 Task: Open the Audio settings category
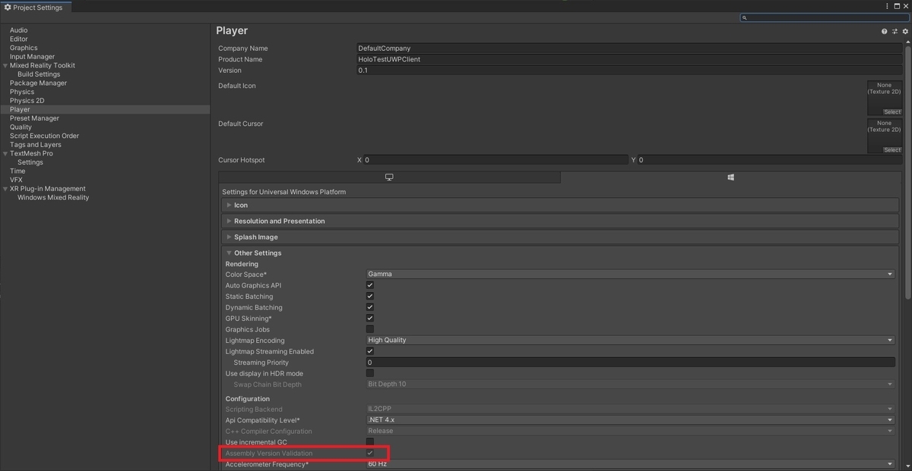[x=18, y=30]
